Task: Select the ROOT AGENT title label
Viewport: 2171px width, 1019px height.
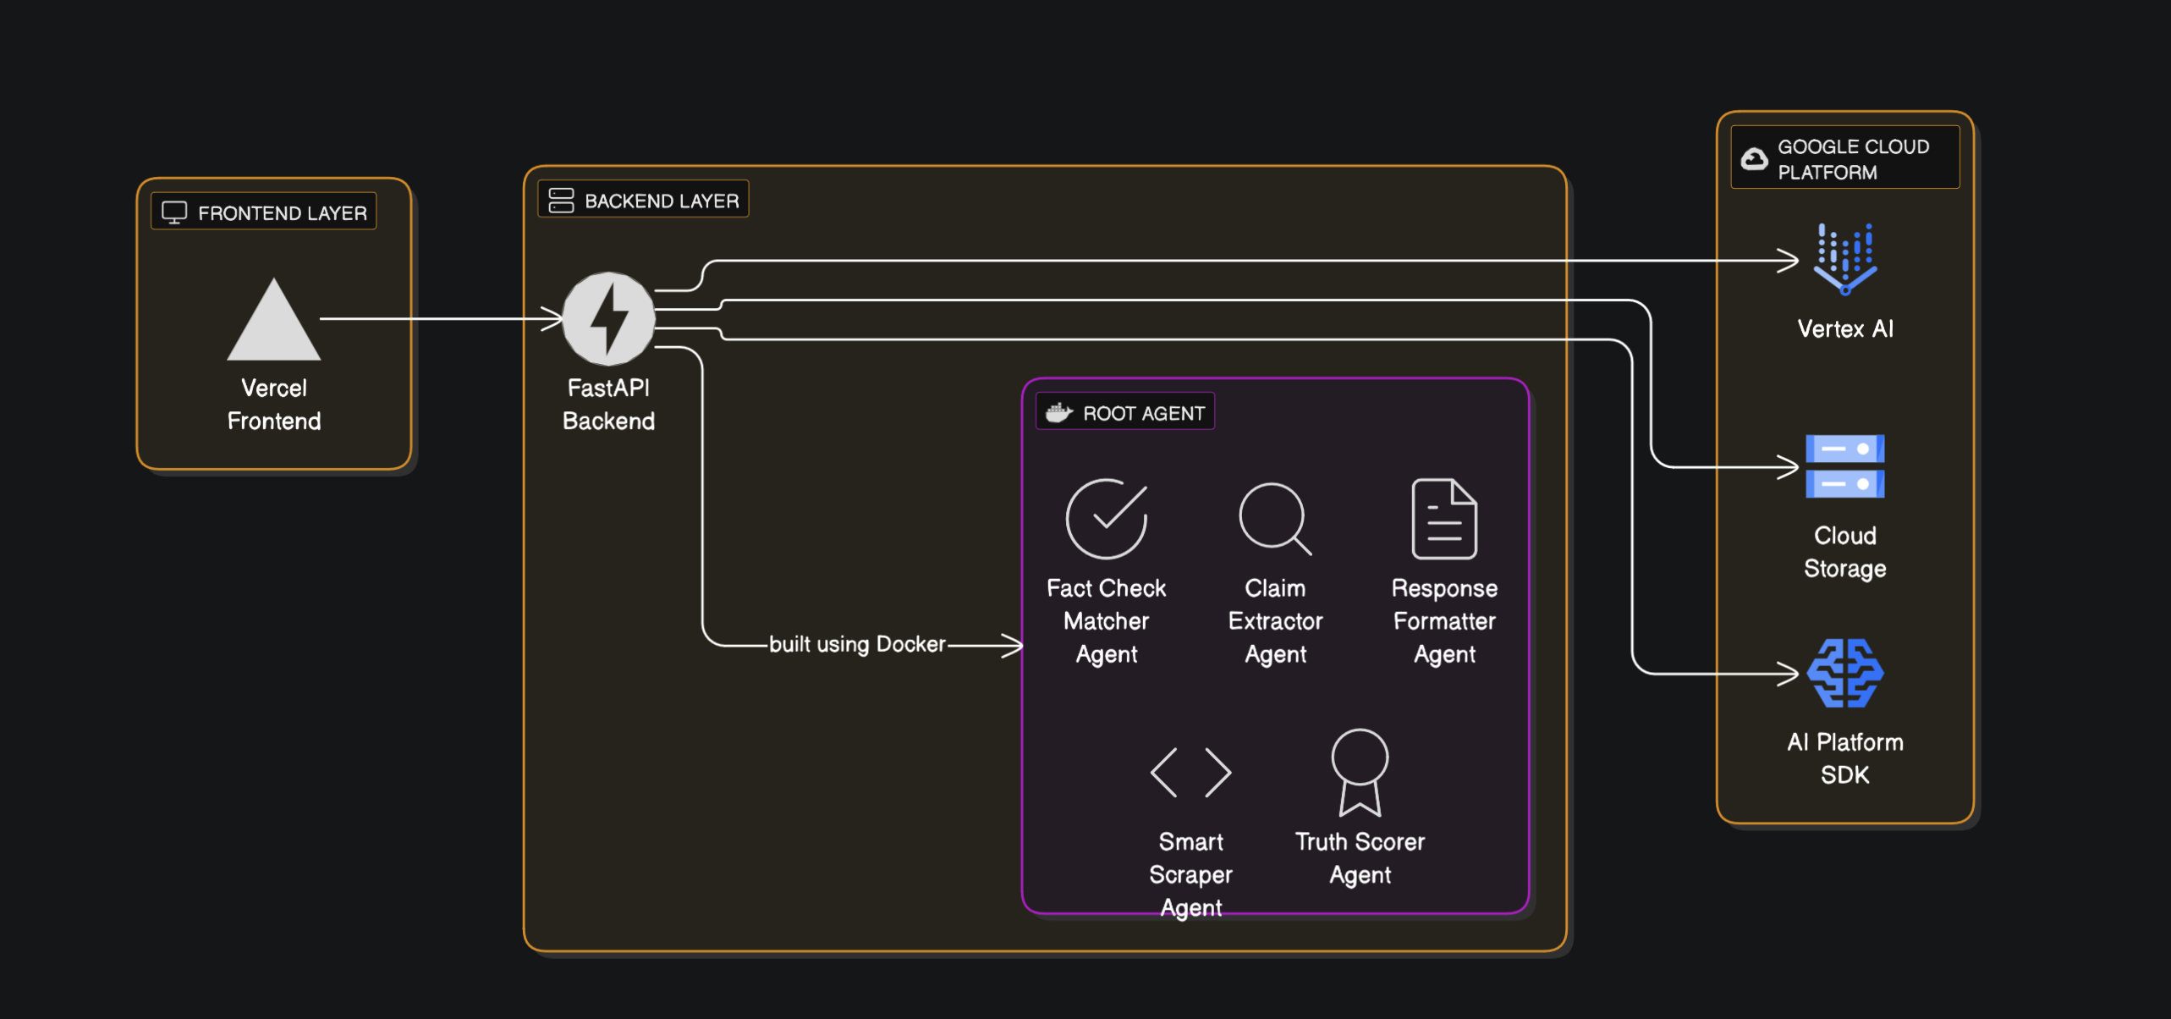Action: [x=1143, y=414]
